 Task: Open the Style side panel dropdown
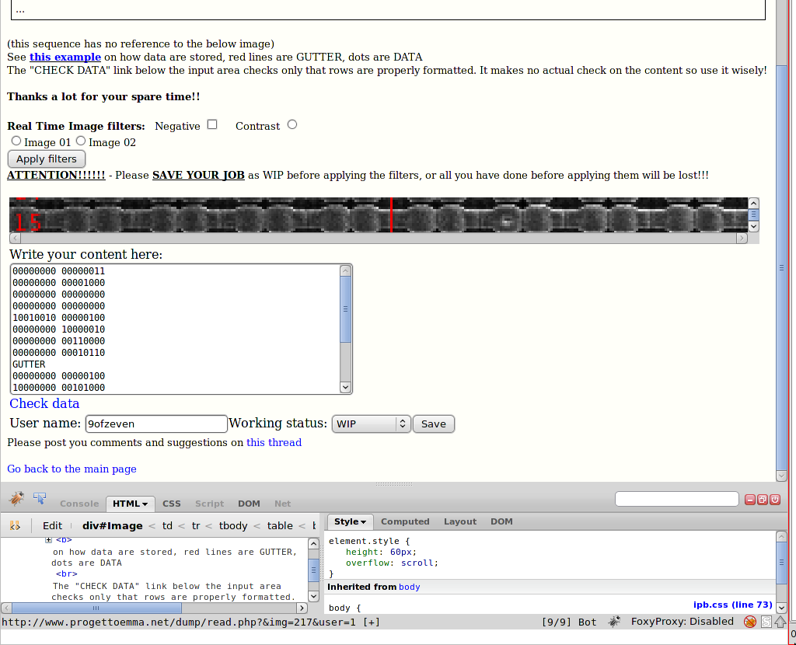click(351, 521)
